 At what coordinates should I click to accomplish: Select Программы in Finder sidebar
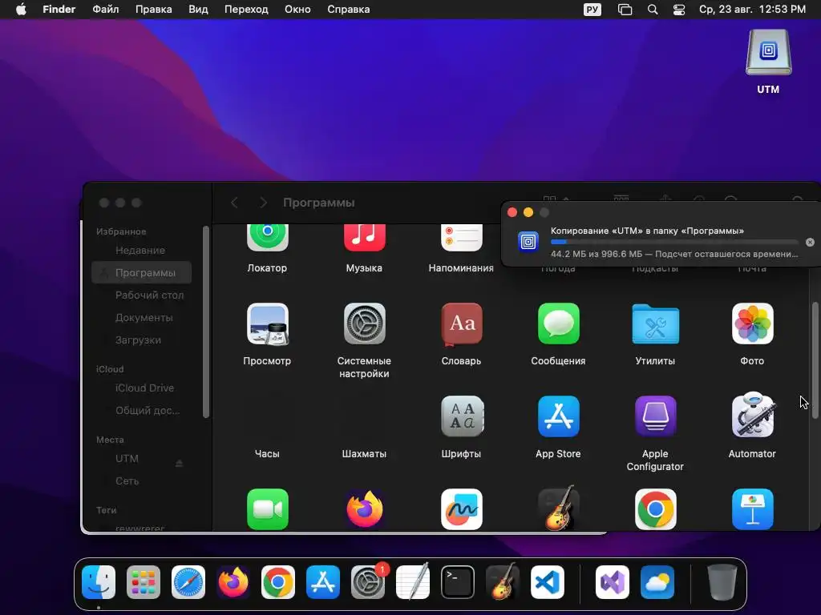point(141,272)
